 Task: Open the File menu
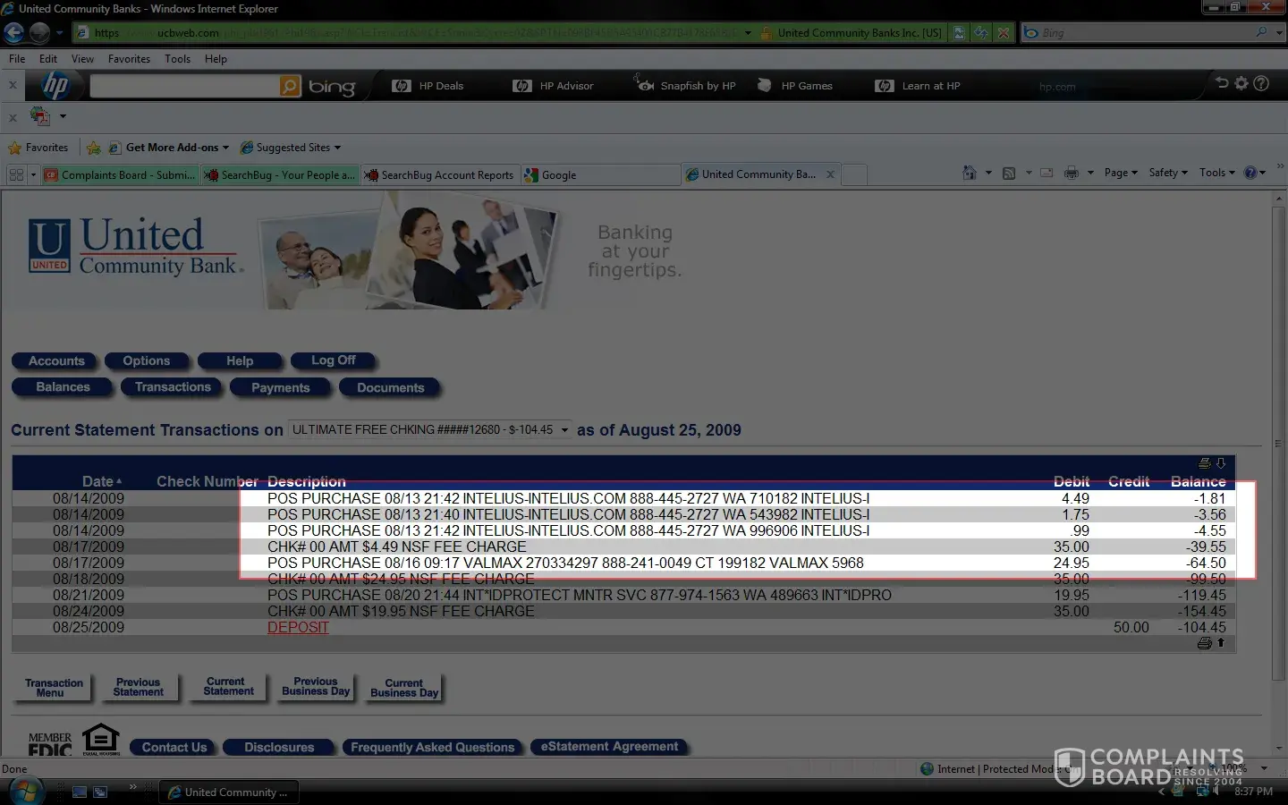pyautogui.click(x=17, y=59)
